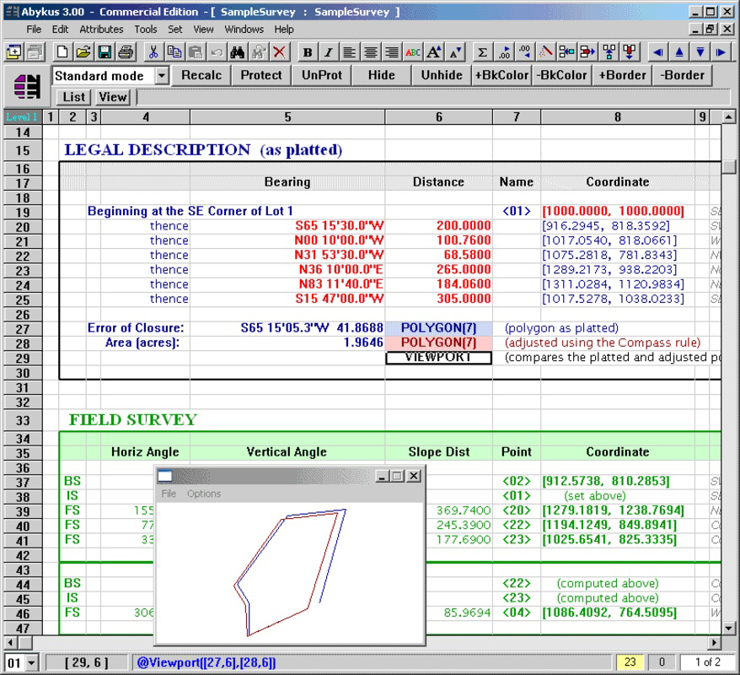This screenshot has width=740, height=675.
Task: Click the Paste clipboard icon
Action: point(196,52)
